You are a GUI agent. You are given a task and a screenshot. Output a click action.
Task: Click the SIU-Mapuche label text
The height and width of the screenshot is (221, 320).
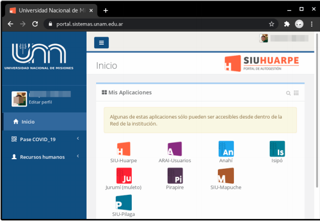[226, 187]
